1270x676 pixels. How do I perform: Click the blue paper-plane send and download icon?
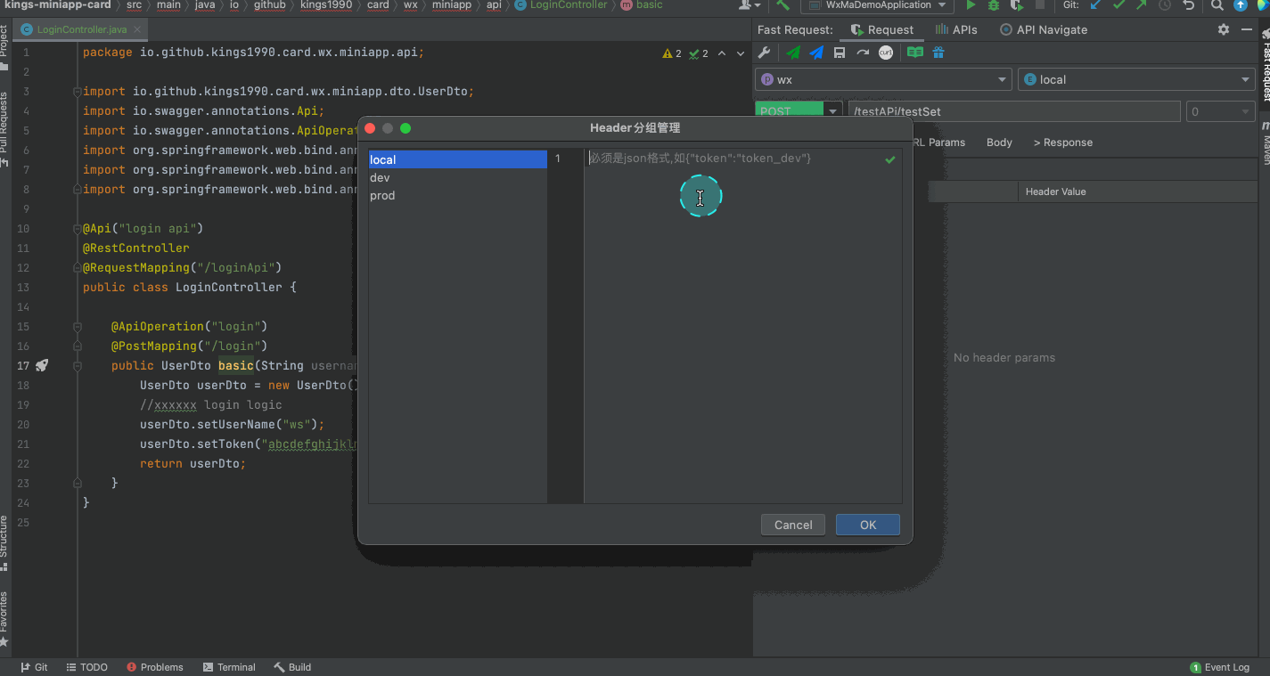tap(816, 53)
